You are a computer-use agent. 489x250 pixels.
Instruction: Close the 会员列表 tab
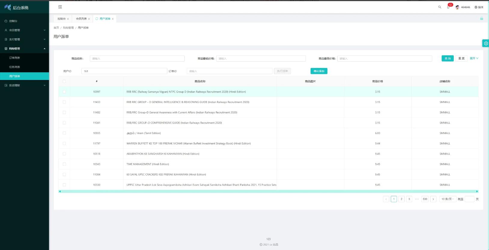[89, 19]
